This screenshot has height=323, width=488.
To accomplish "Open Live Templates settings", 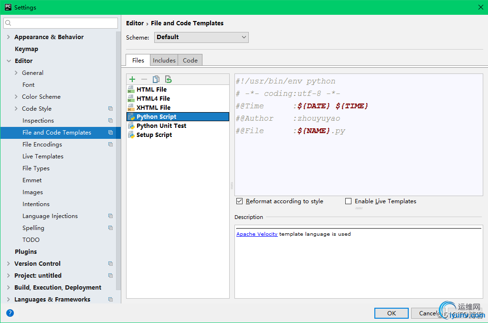I will (x=43, y=156).
